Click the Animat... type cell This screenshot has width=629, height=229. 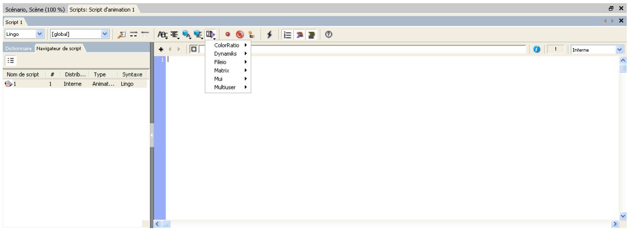click(x=102, y=84)
